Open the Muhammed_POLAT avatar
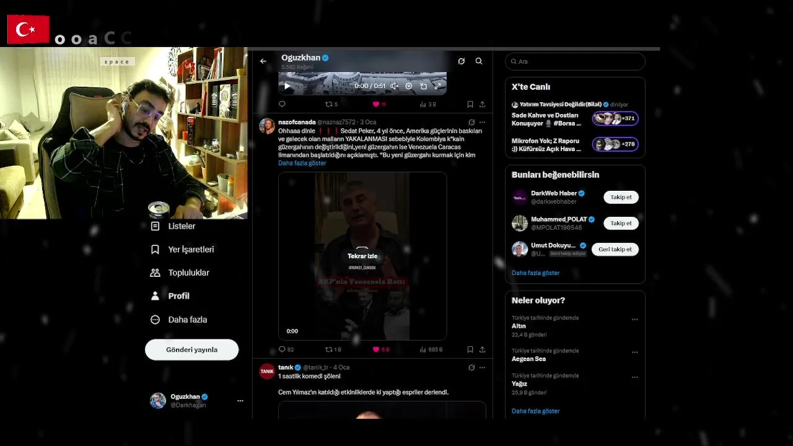This screenshot has height=446, width=793. 520,223
